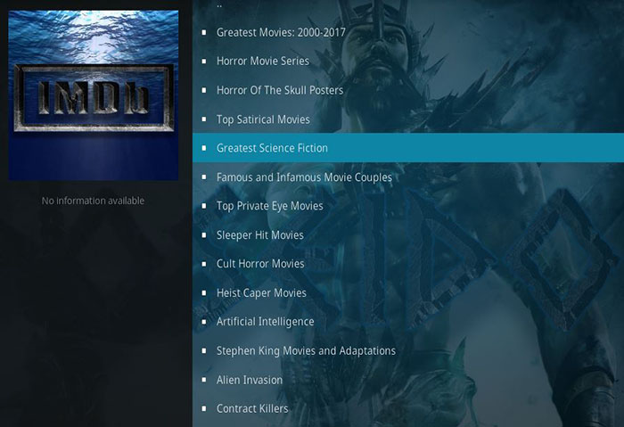Open the highlighted Greatest Science Fiction item
This screenshot has width=624, height=427.
pos(408,148)
